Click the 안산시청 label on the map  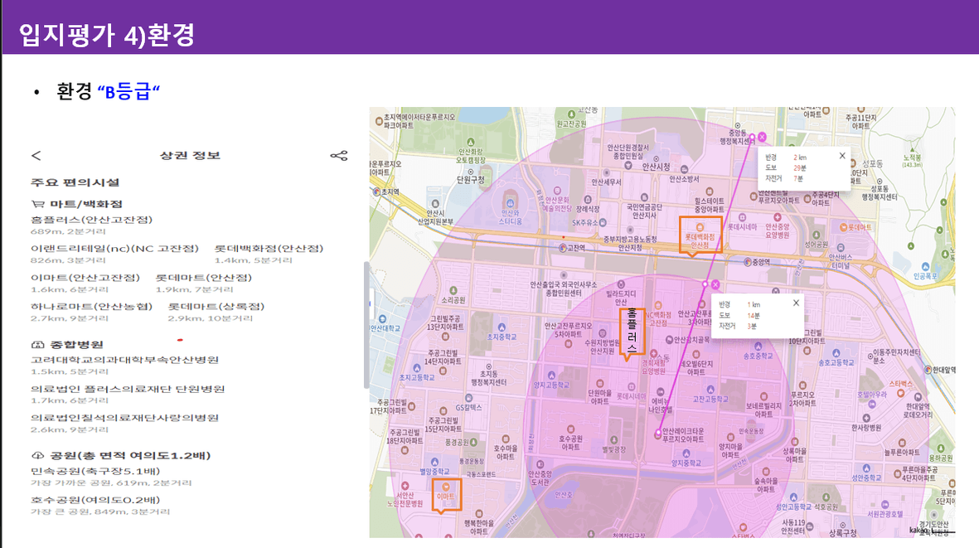tap(656, 167)
